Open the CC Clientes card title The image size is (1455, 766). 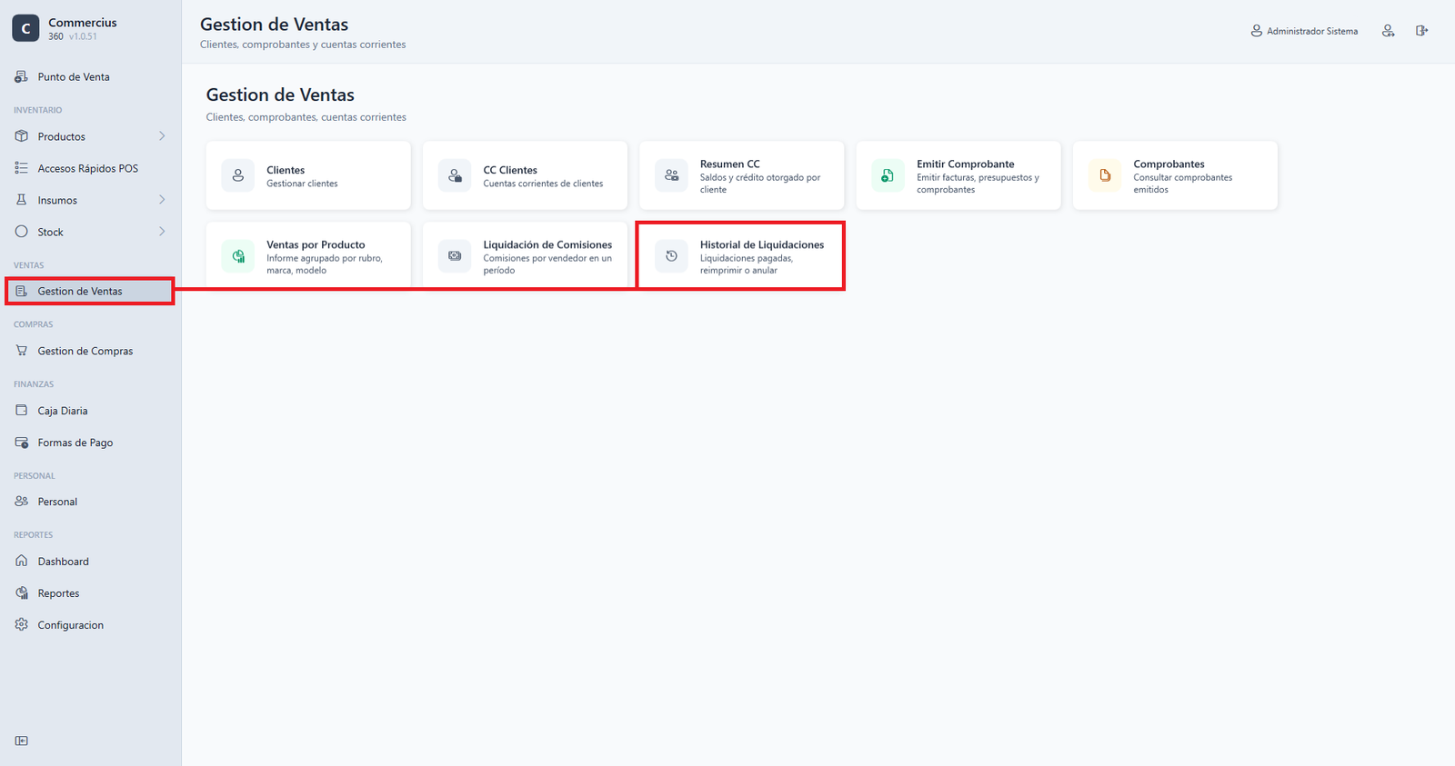(x=510, y=170)
